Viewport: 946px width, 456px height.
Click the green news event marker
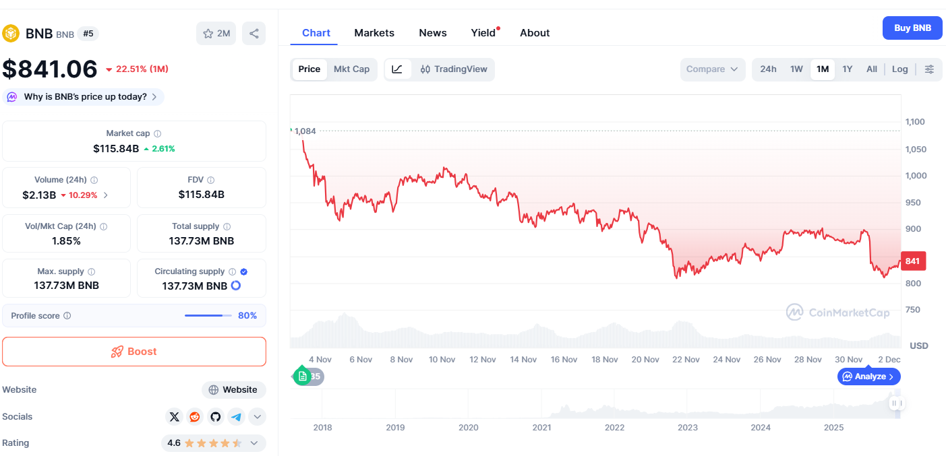pyautogui.click(x=301, y=376)
